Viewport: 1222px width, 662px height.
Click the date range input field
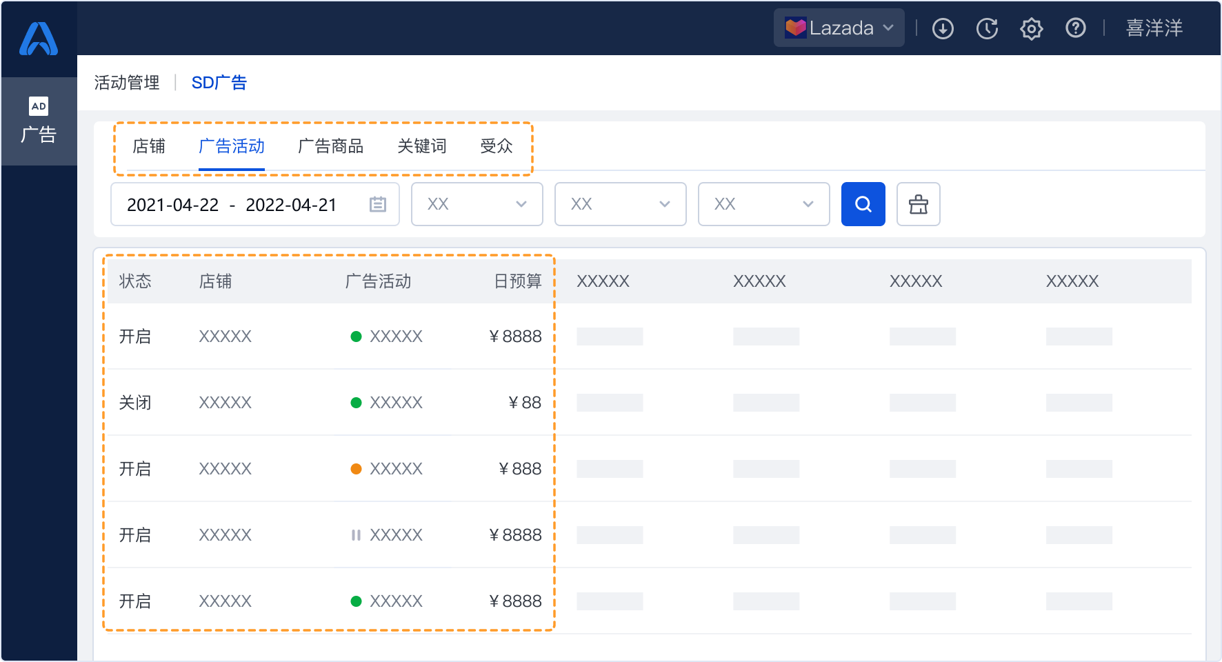pyautogui.click(x=255, y=204)
